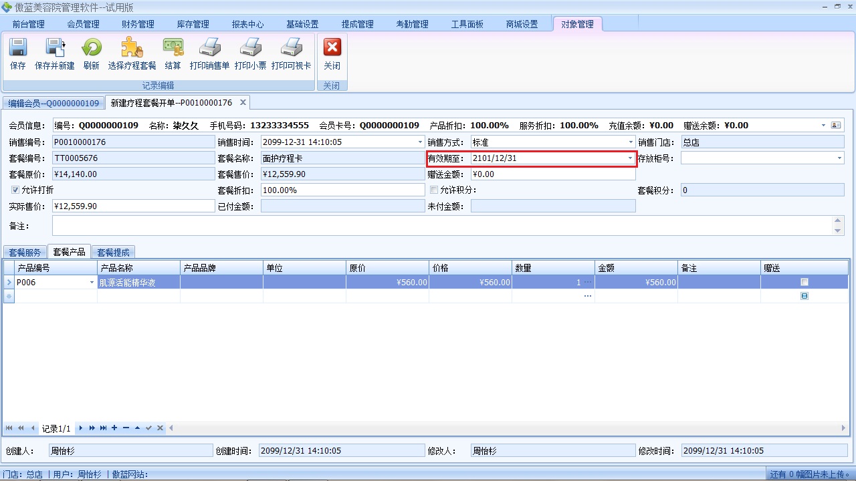
Task: Expand the sales method (销售方式) dropdown
Action: coord(630,142)
